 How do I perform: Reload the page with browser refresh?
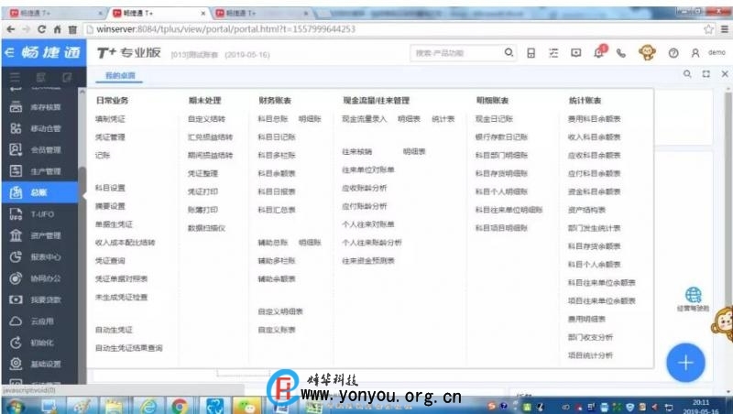tap(41, 29)
